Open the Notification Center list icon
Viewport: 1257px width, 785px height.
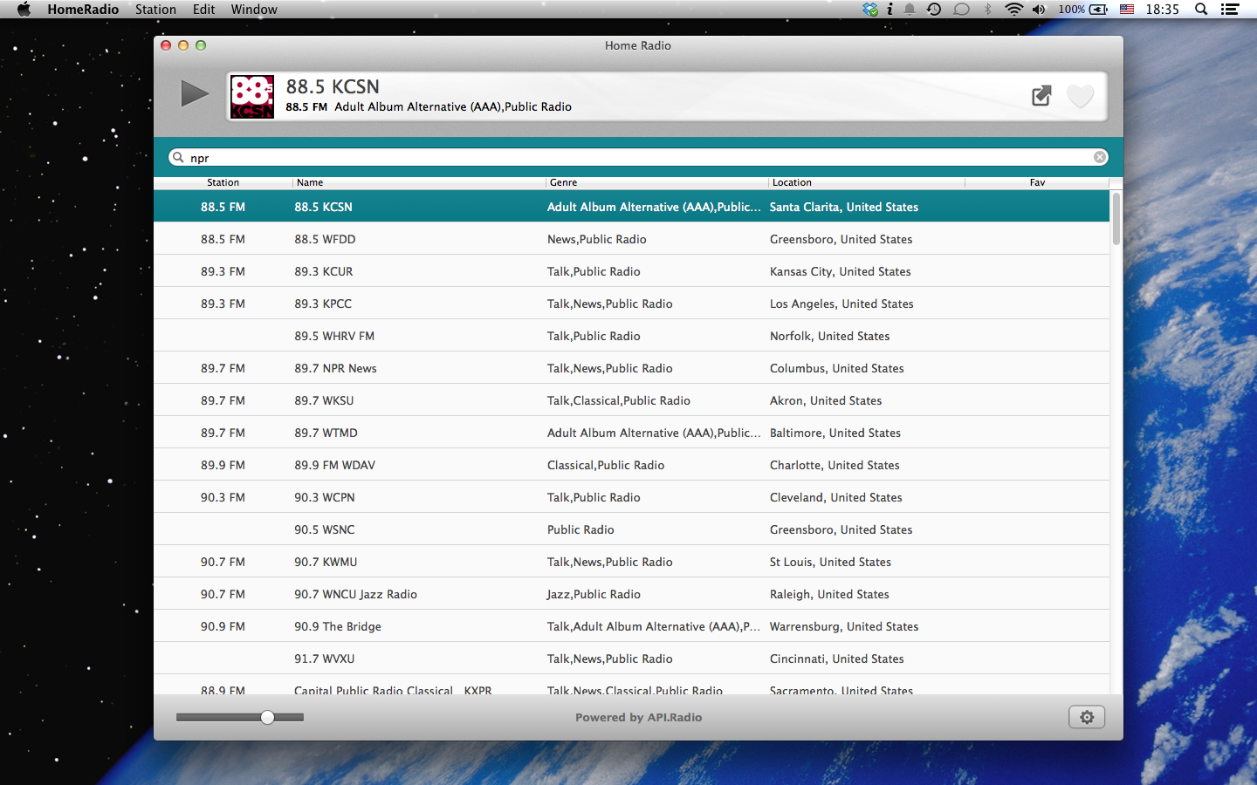(x=1230, y=10)
